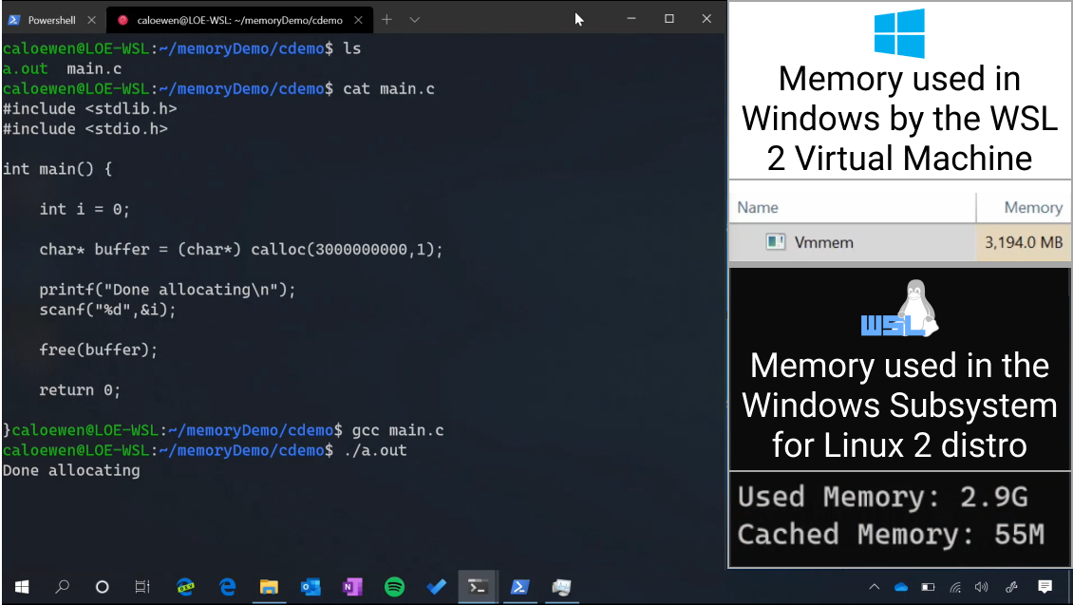Open Spotify from the taskbar

pos(394,587)
